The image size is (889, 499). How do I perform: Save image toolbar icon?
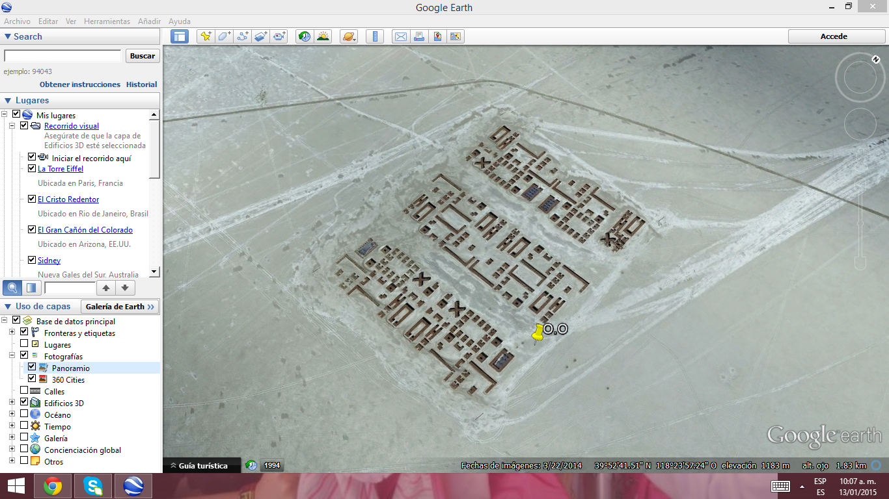(437, 36)
